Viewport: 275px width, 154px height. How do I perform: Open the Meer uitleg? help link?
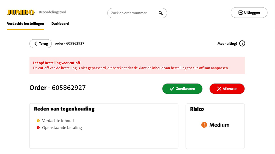(x=227, y=44)
